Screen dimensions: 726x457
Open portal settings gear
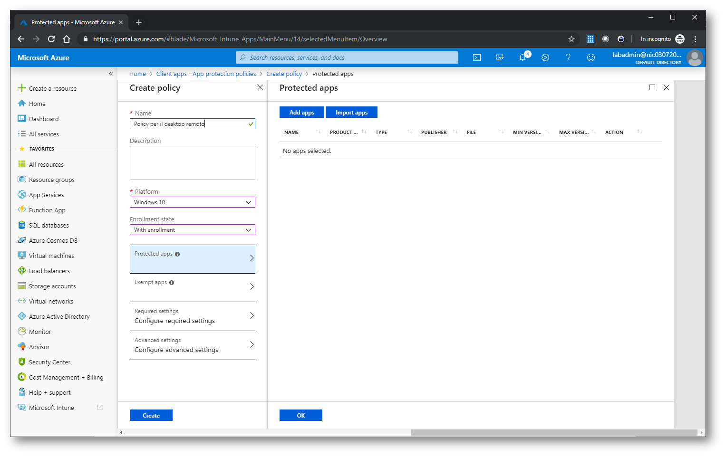(545, 57)
